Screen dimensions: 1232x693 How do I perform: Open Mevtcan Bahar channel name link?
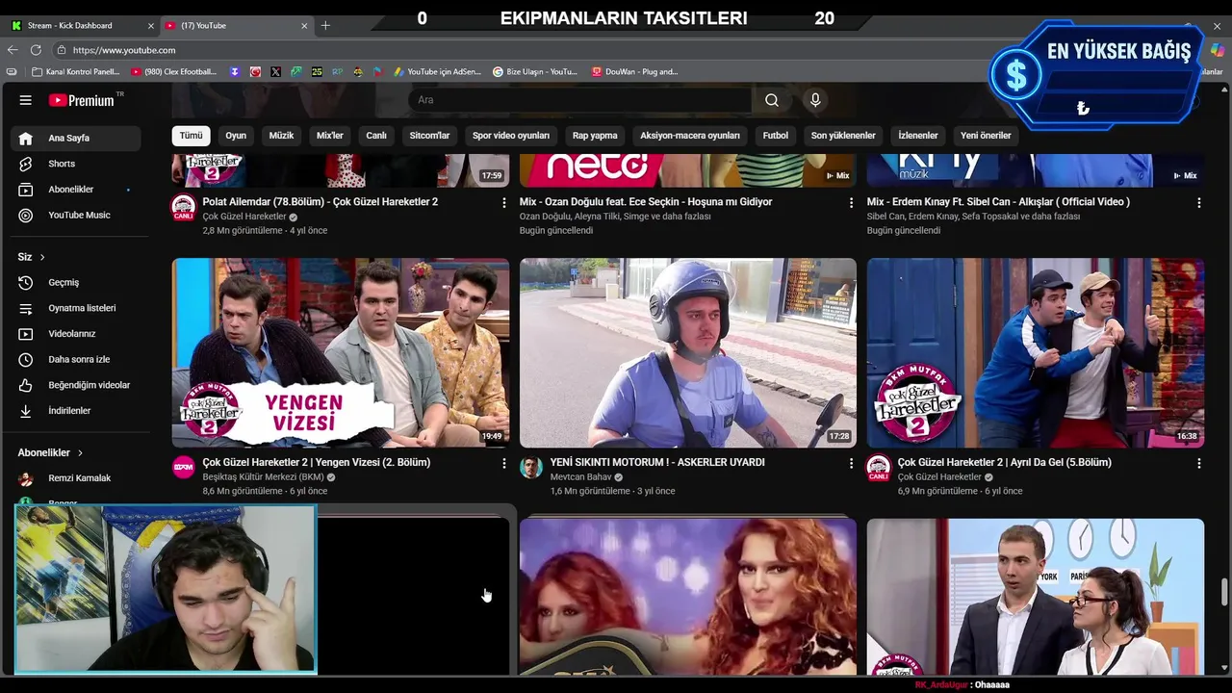[580, 477]
